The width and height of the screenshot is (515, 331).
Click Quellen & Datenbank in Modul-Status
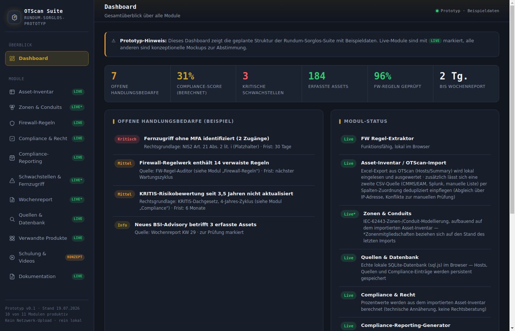coord(415,268)
